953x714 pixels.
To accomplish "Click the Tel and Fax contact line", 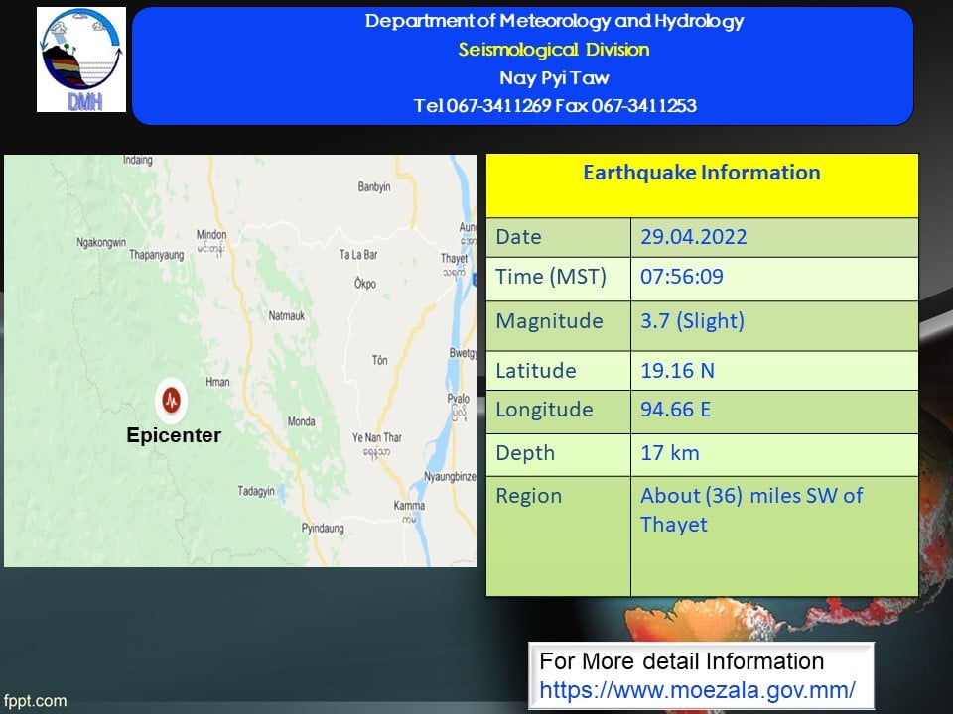I will tap(554, 106).
